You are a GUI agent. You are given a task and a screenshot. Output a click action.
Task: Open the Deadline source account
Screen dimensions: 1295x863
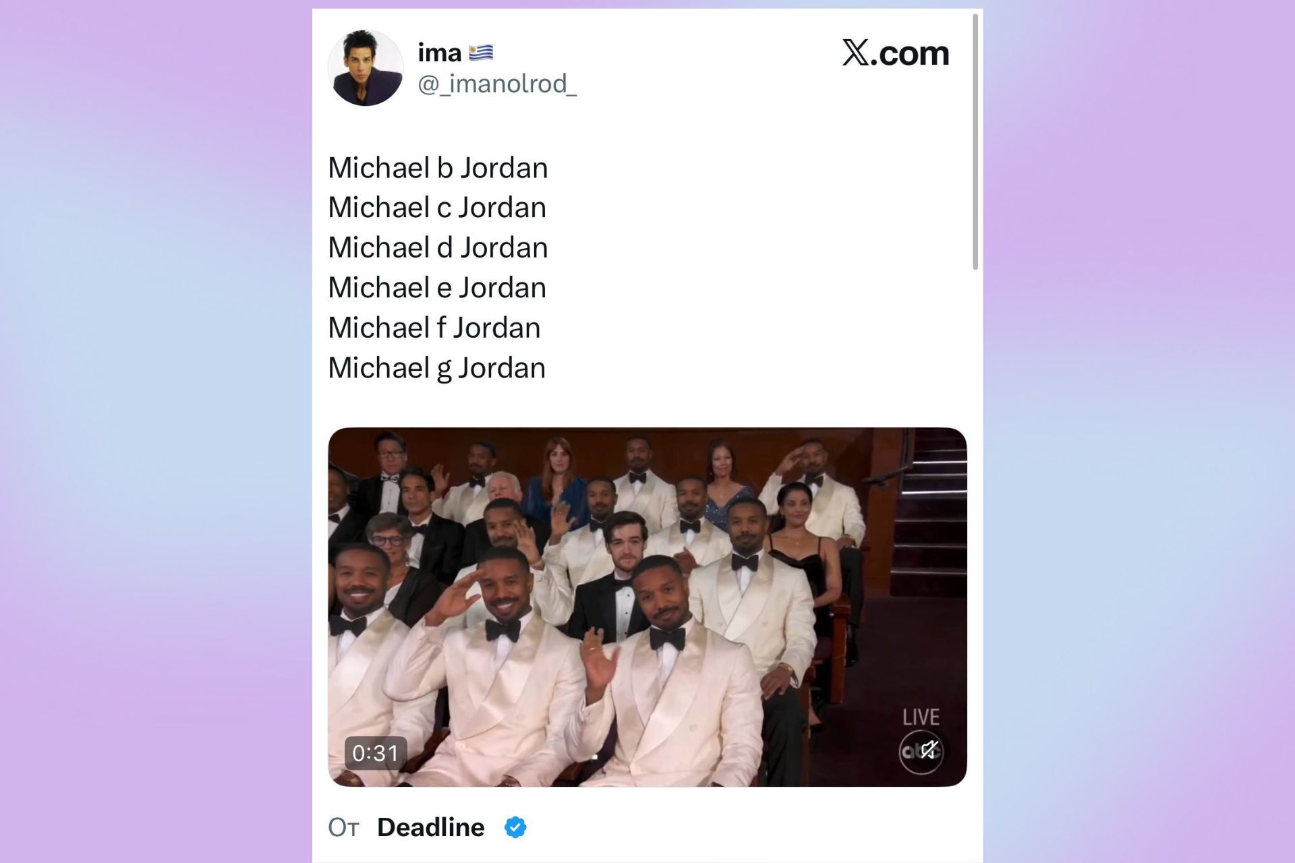click(x=430, y=827)
